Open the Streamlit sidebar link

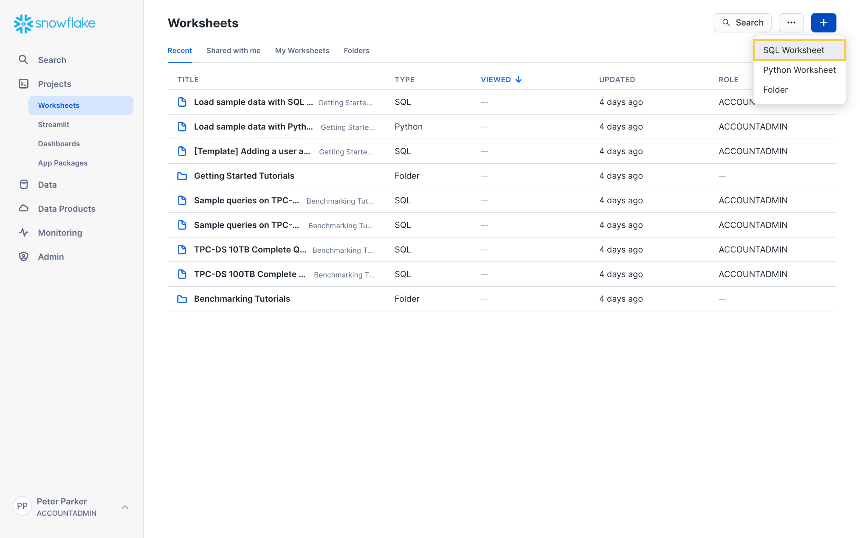point(54,125)
